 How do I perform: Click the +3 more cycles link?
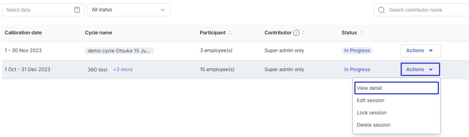(123, 70)
